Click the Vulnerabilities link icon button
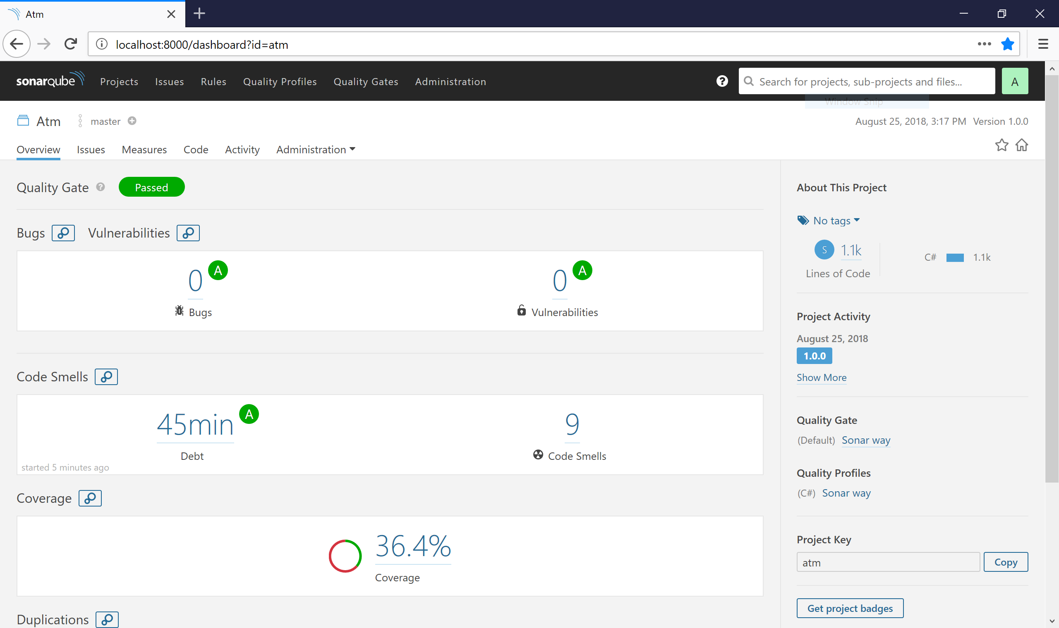The width and height of the screenshot is (1059, 628). pos(188,233)
